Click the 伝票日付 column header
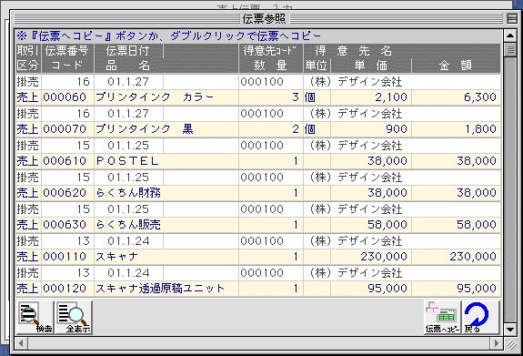The image size is (523, 356). coord(128,51)
